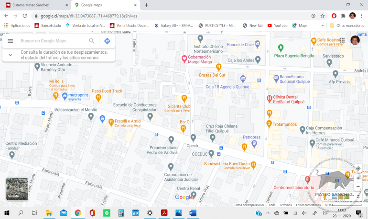Open the Otros marcadores folder
Viewport: 368px width, 219px height.
point(347,26)
